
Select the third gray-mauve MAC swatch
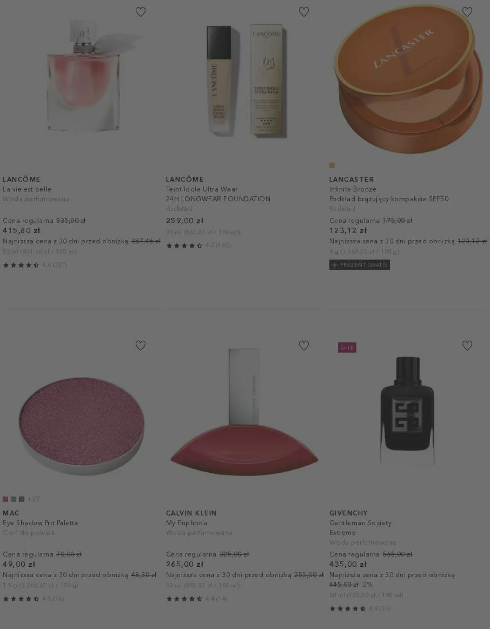22,499
